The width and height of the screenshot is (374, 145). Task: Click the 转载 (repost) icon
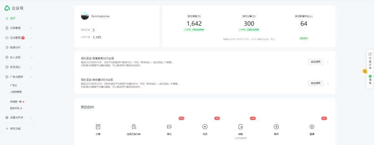(240, 127)
